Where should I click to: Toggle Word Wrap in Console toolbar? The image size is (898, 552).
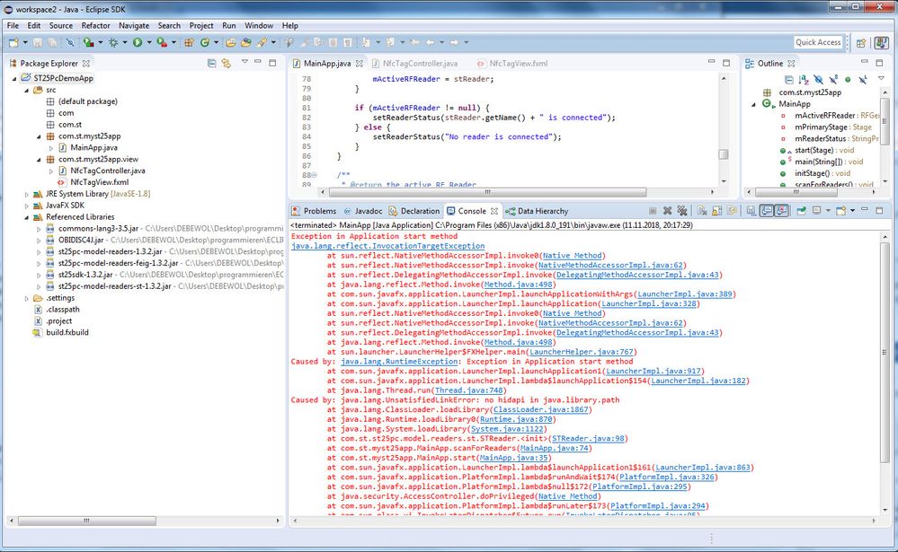click(732, 211)
